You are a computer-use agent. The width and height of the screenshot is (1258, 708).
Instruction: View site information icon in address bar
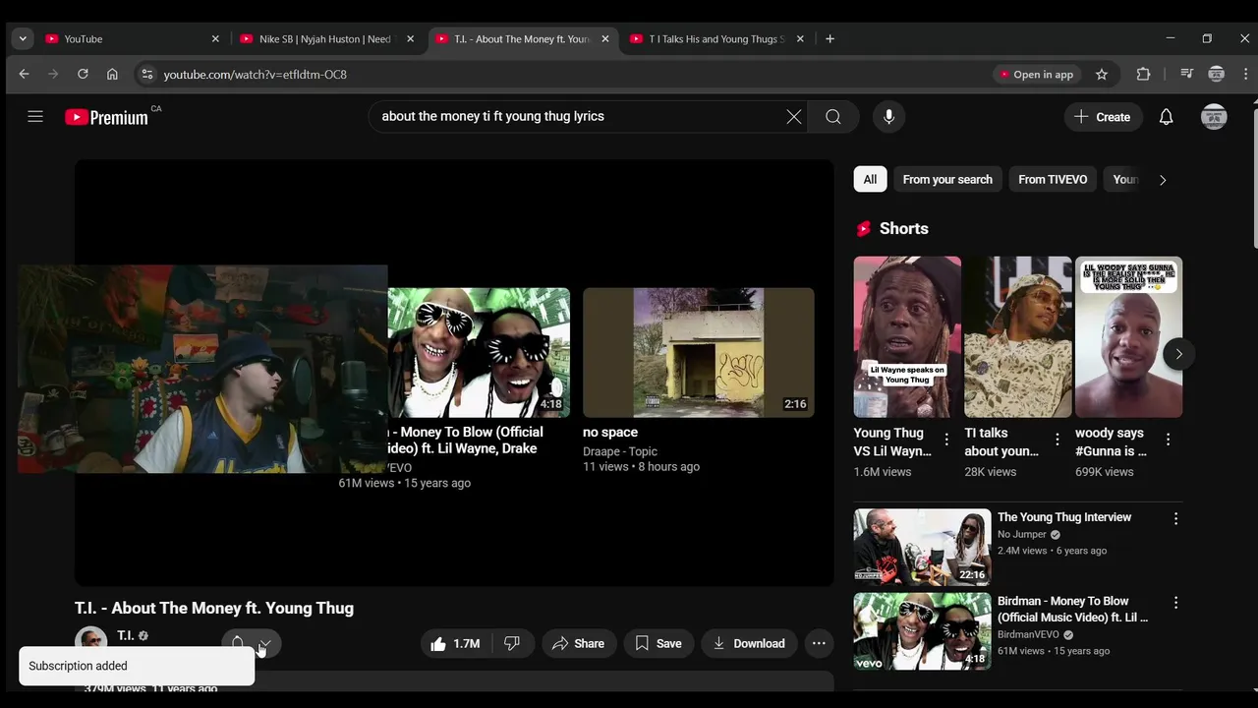(146, 75)
